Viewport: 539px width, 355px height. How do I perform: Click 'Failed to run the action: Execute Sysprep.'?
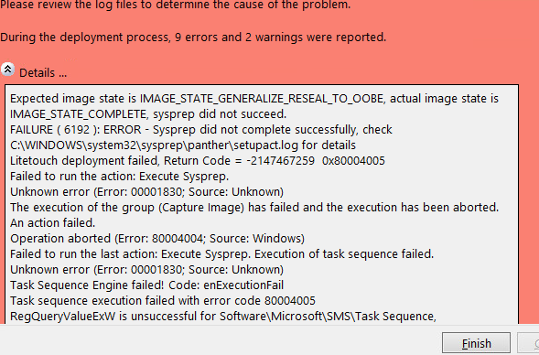119,177
